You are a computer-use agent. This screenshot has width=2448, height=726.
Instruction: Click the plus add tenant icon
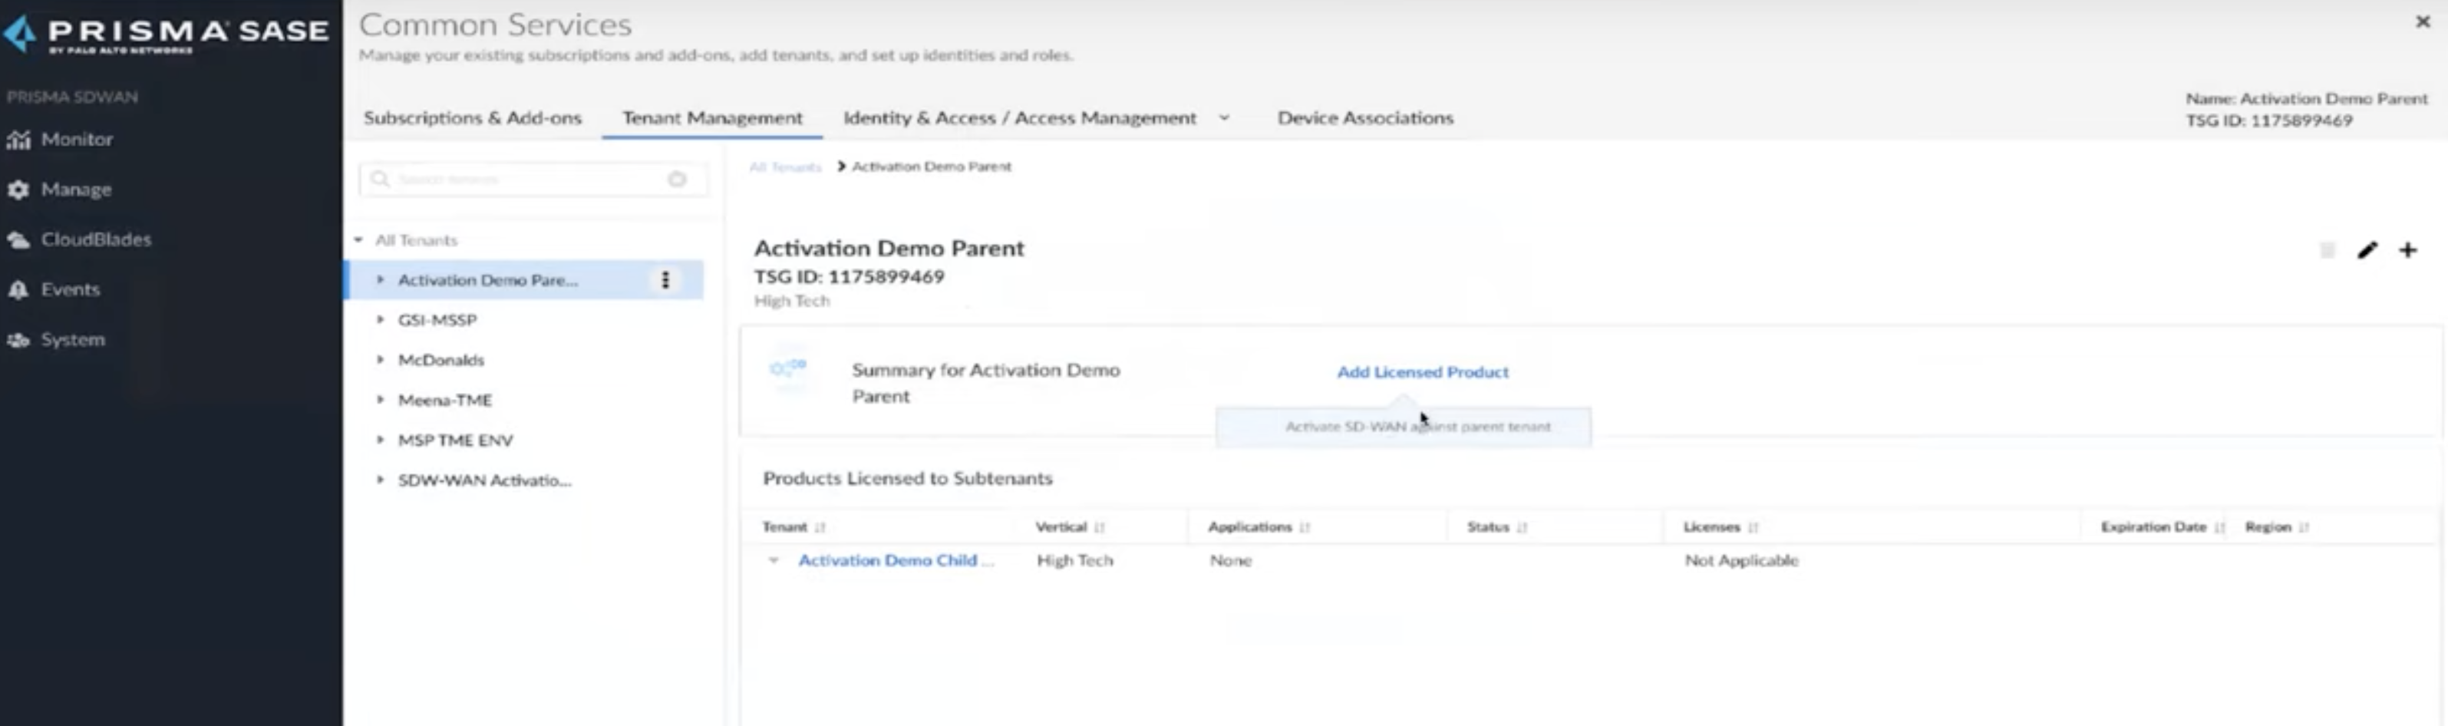2407,250
